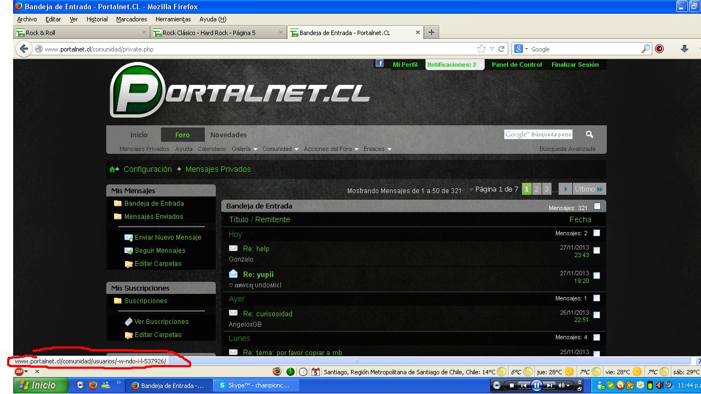
Task: Click Finalizar Sesión to log out
Action: click(575, 65)
